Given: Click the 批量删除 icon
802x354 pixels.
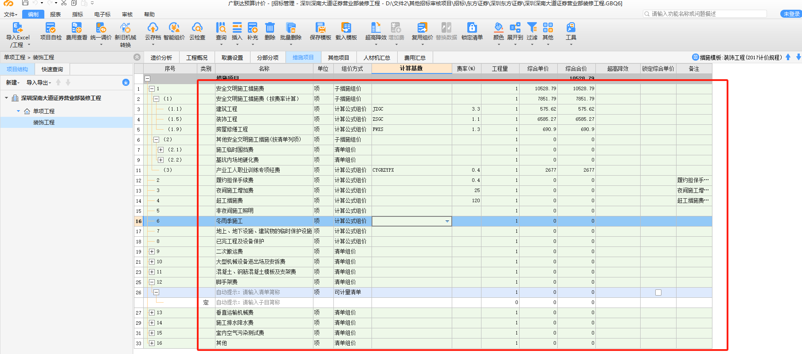Looking at the screenshot, I should tap(291, 28).
